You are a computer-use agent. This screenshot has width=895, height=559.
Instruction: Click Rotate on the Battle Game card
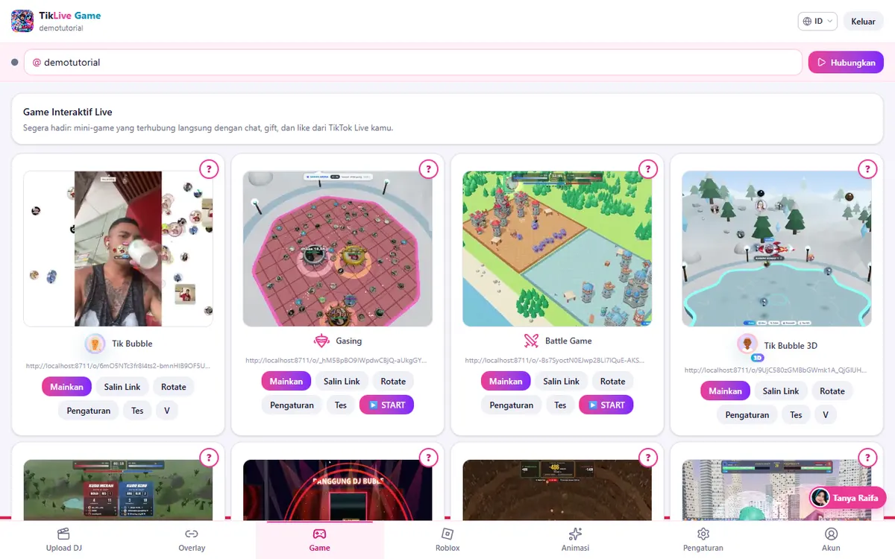click(612, 381)
